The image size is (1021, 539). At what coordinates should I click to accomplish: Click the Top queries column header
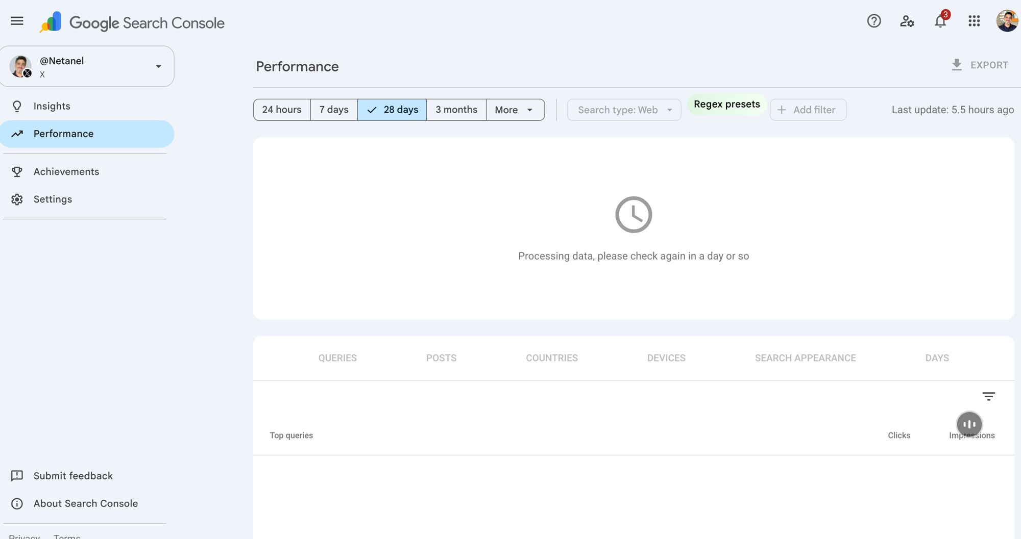(291, 435)
